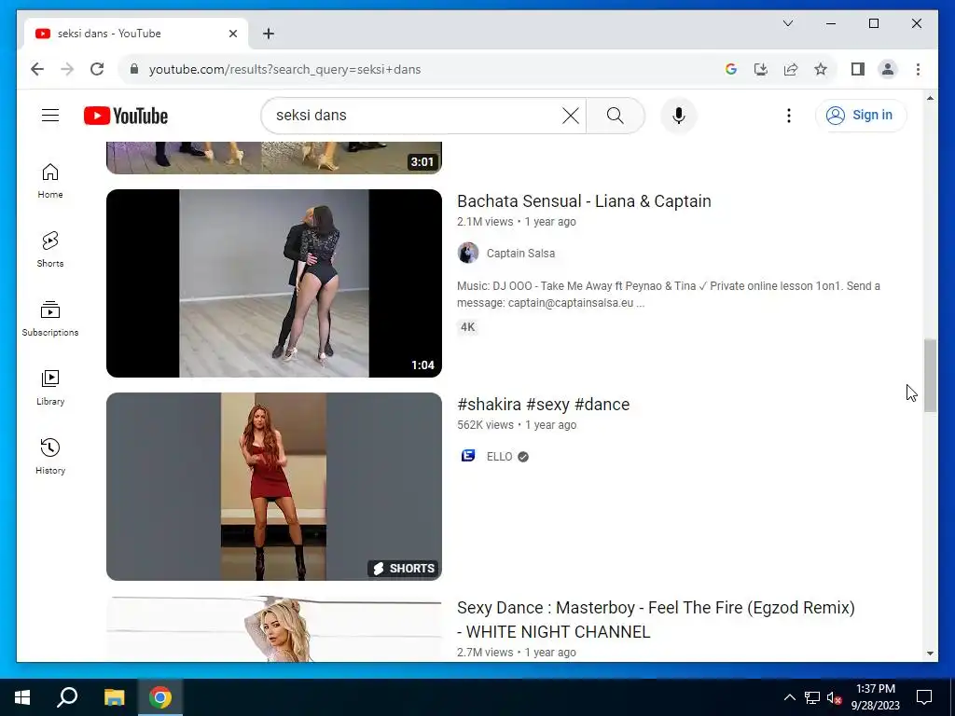
Task: Click the install/download page icon
Action: 761,69
